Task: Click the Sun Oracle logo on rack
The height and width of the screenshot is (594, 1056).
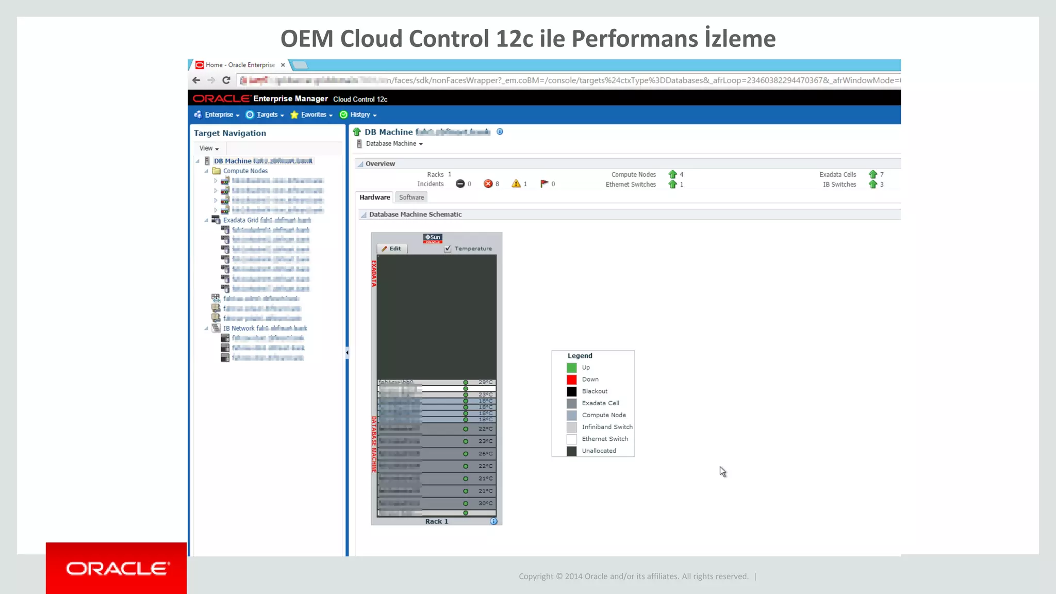Action: 433,238
